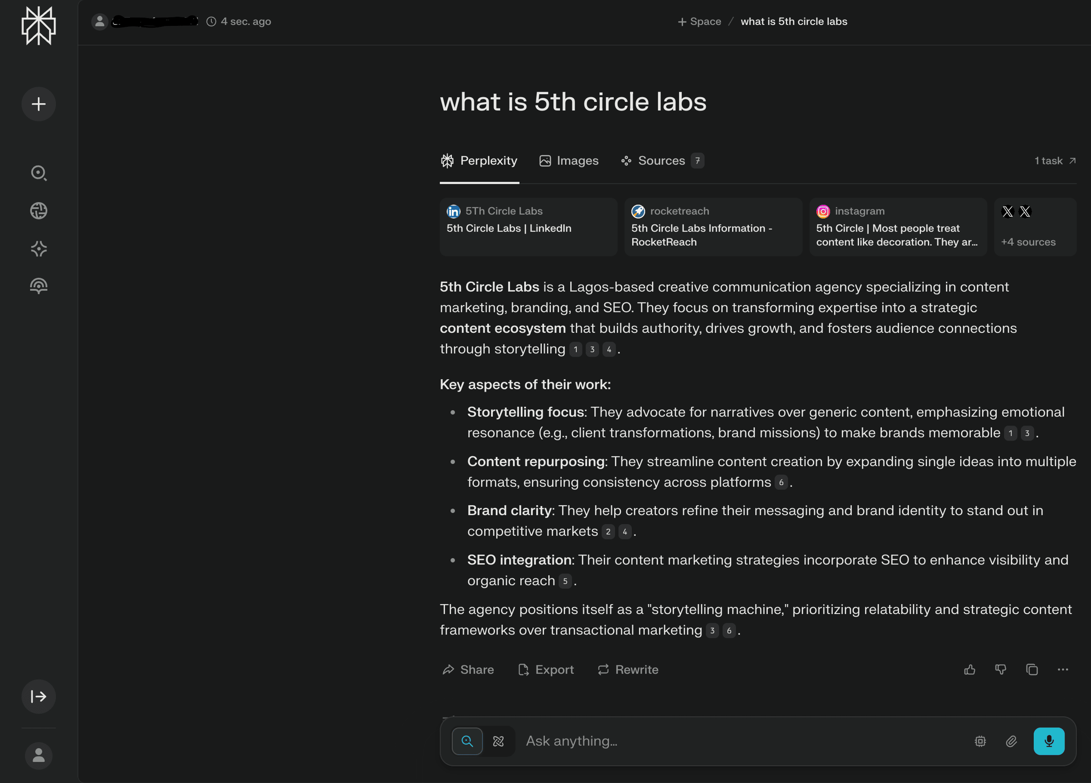
Task: Click the "SEO integration" bullet label
Action: point(519,560)
